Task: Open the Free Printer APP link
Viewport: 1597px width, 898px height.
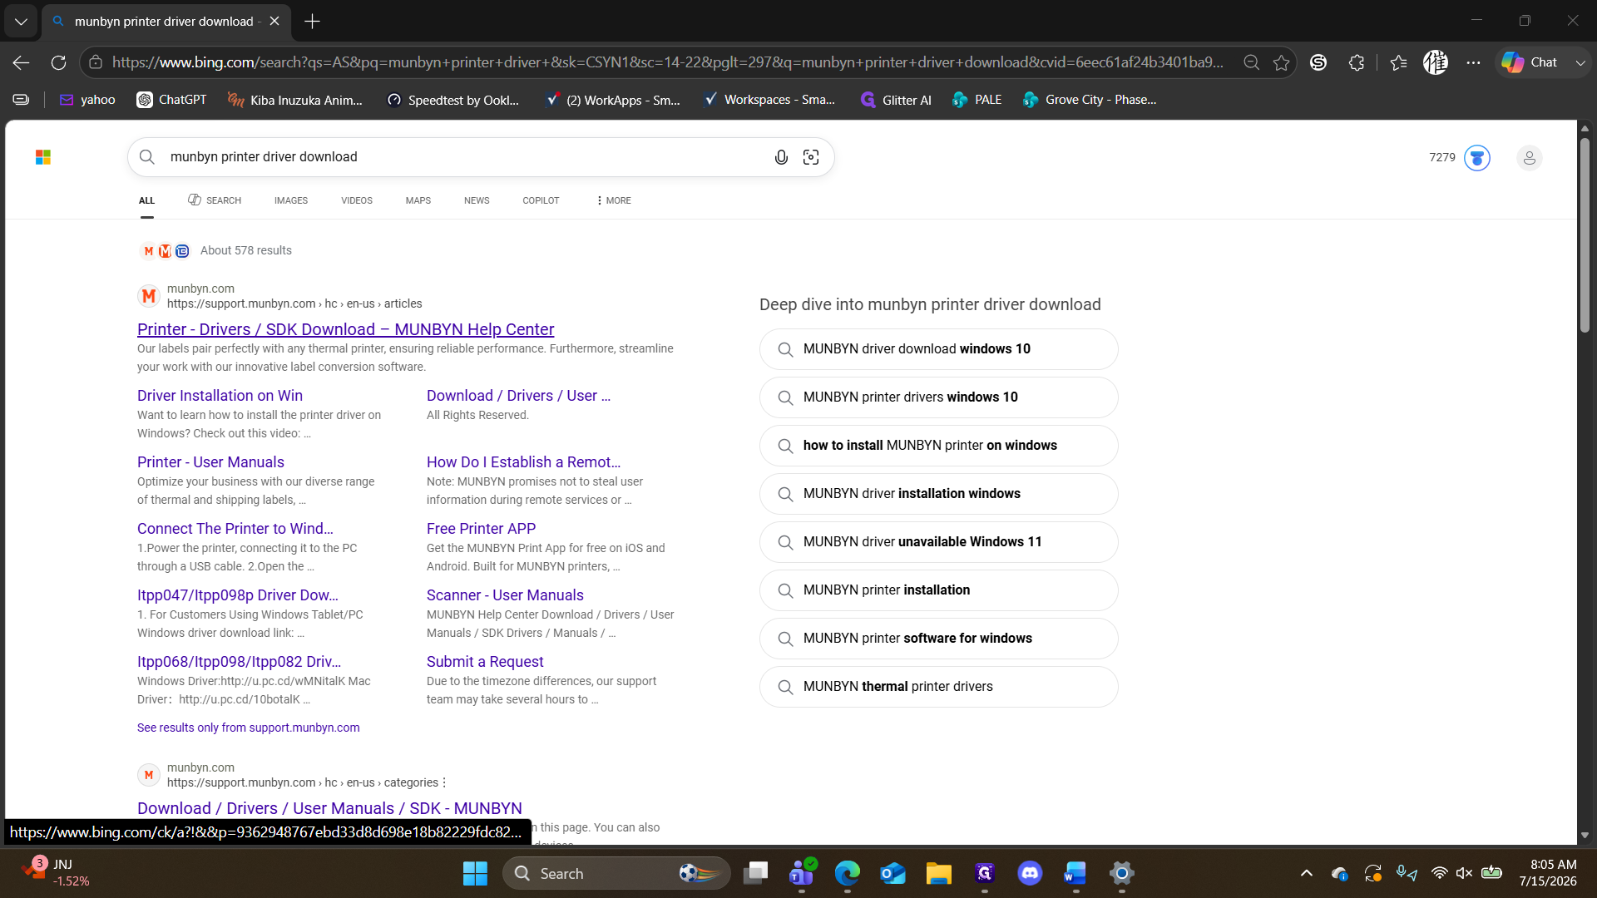Action: [481, 529]
